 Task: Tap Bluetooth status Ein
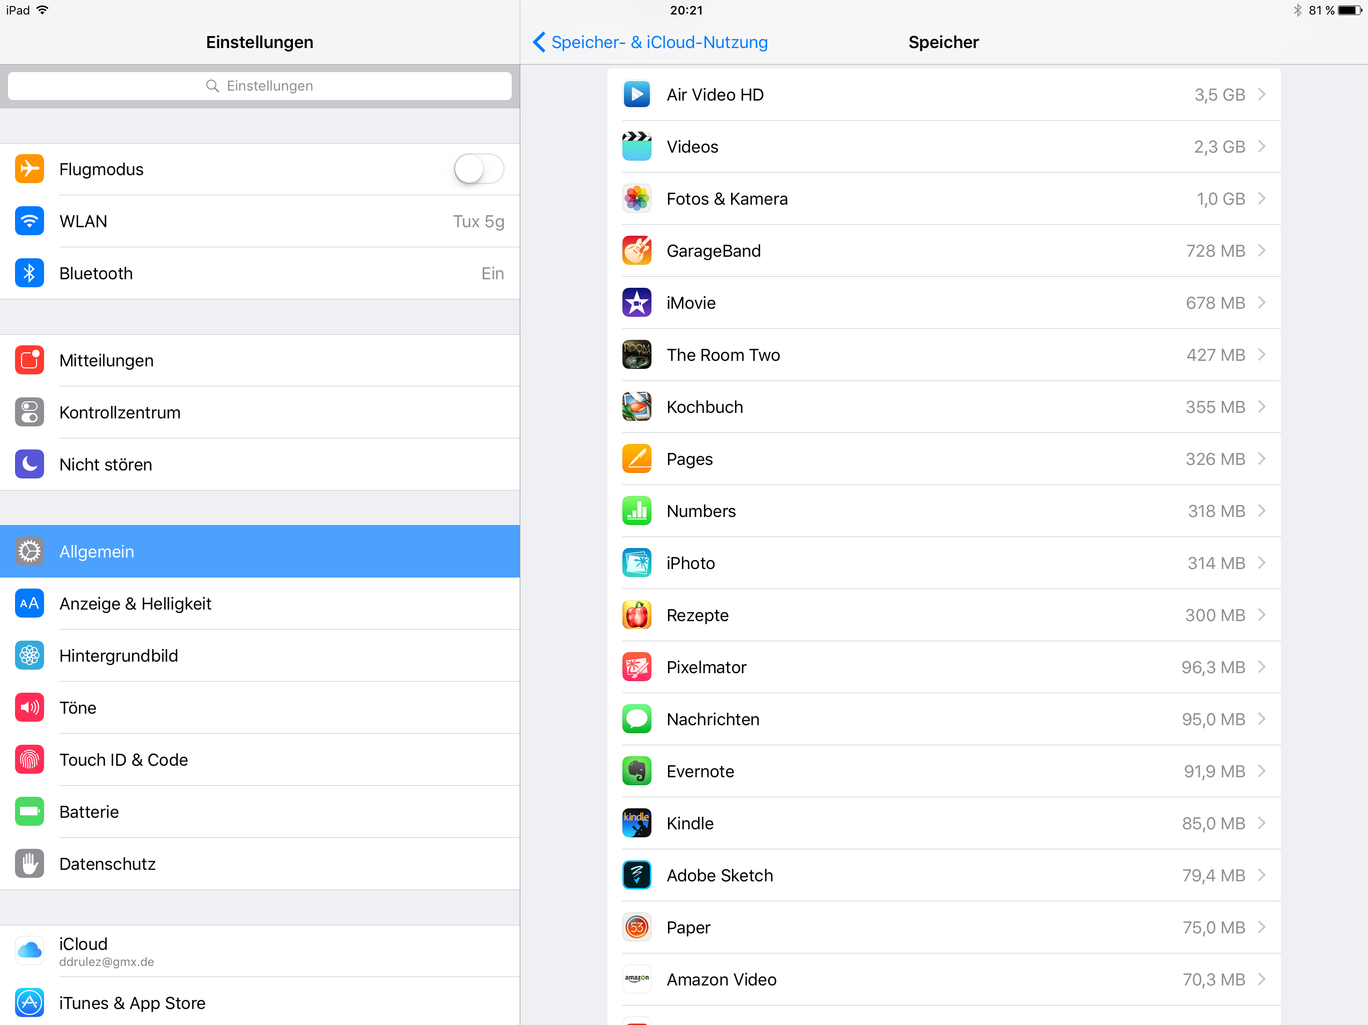click(x=492, y=273)
